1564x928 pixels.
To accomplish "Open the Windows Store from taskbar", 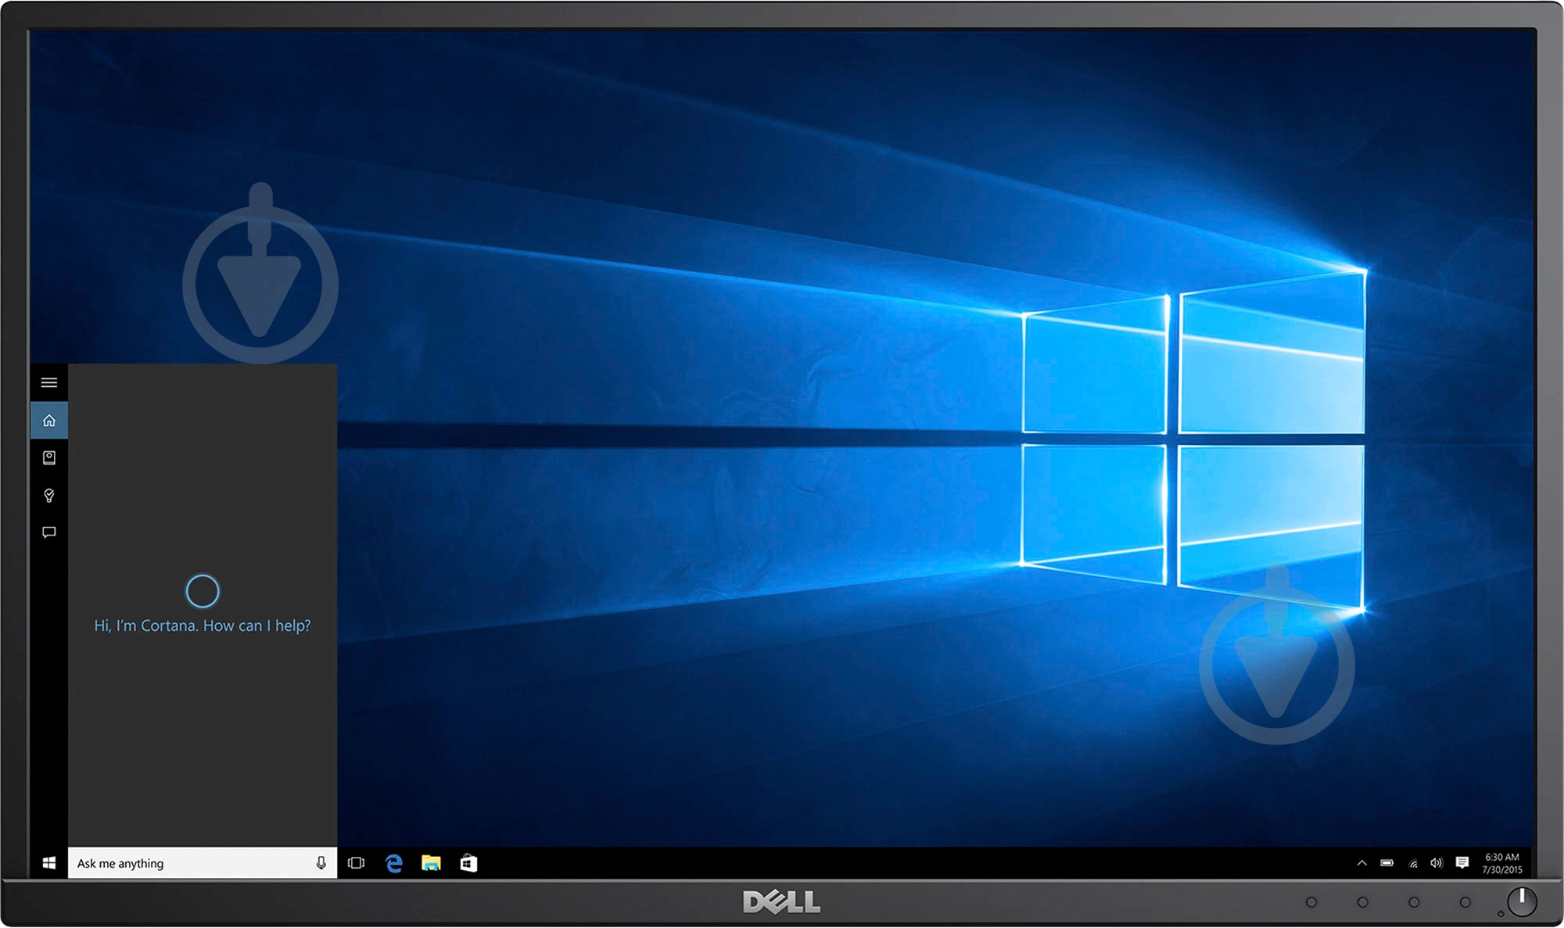I will 470,863.
